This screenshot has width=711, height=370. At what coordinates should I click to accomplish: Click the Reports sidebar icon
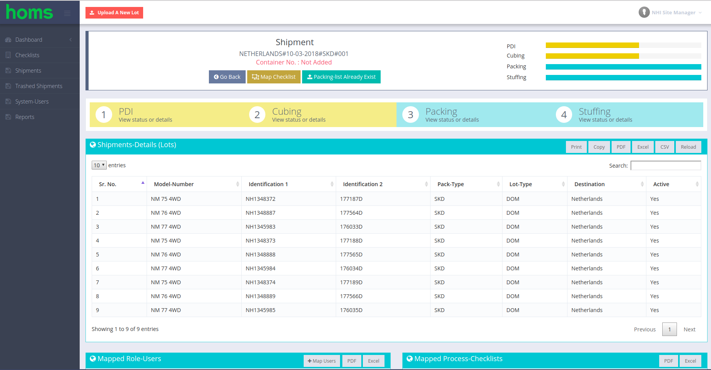click(8, 117)
